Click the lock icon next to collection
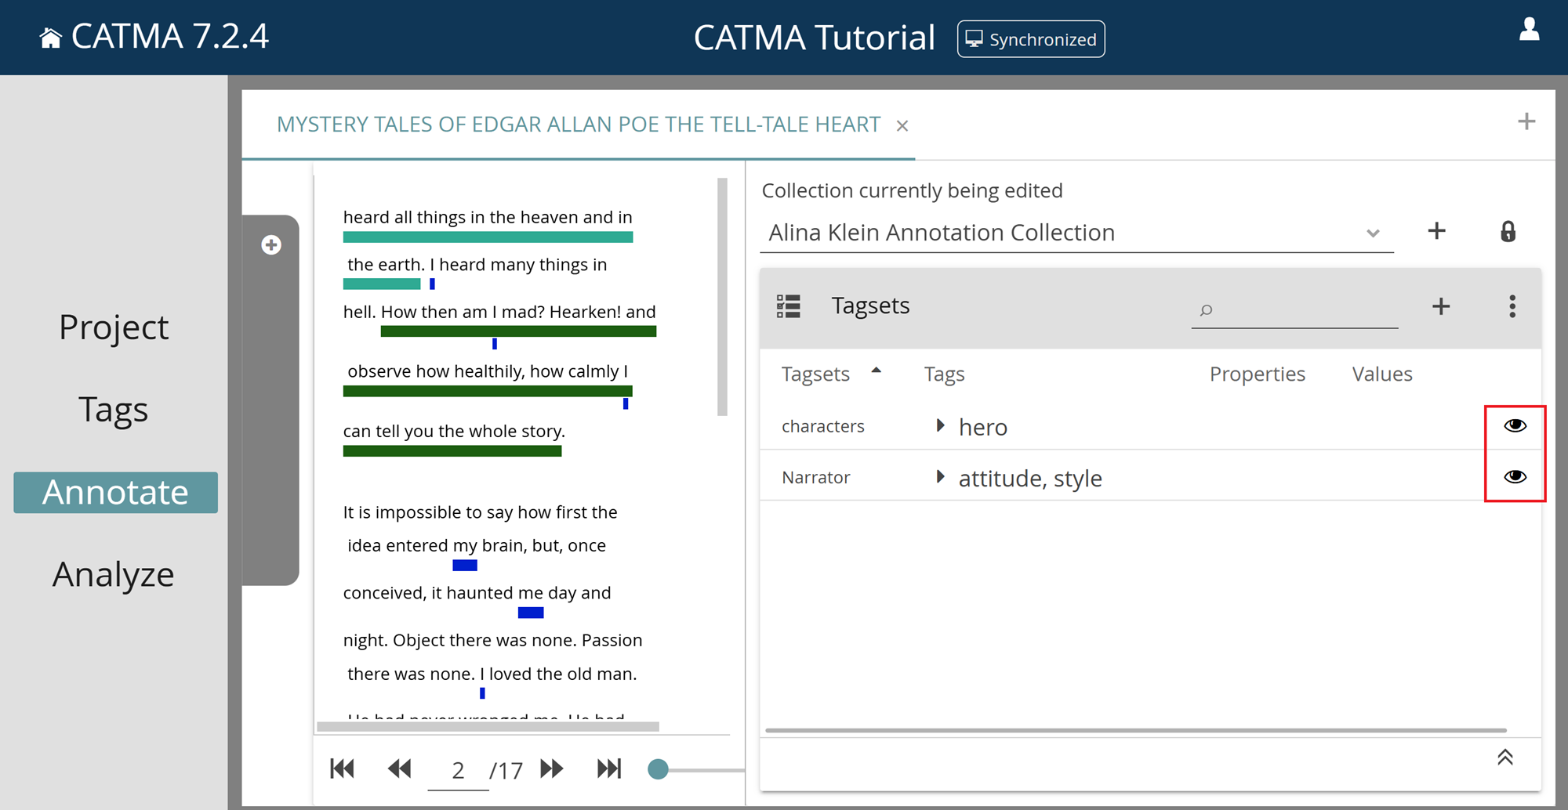 [x=1507, y=232]
